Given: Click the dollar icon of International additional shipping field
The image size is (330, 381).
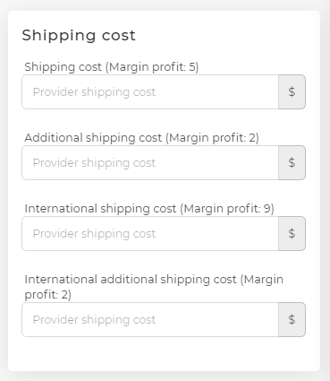Looking at the screenshot, I should click(x=292, y=319).
